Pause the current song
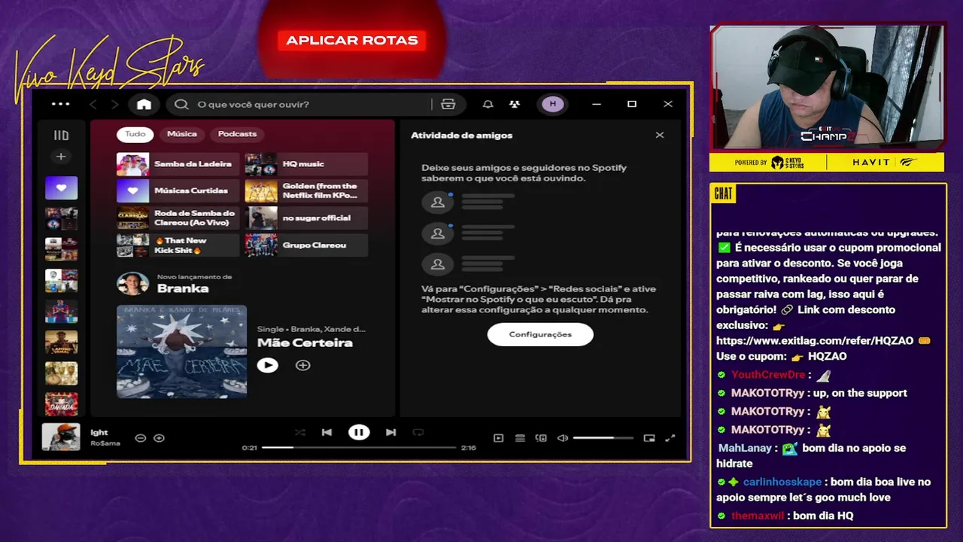 click(359, 432)
